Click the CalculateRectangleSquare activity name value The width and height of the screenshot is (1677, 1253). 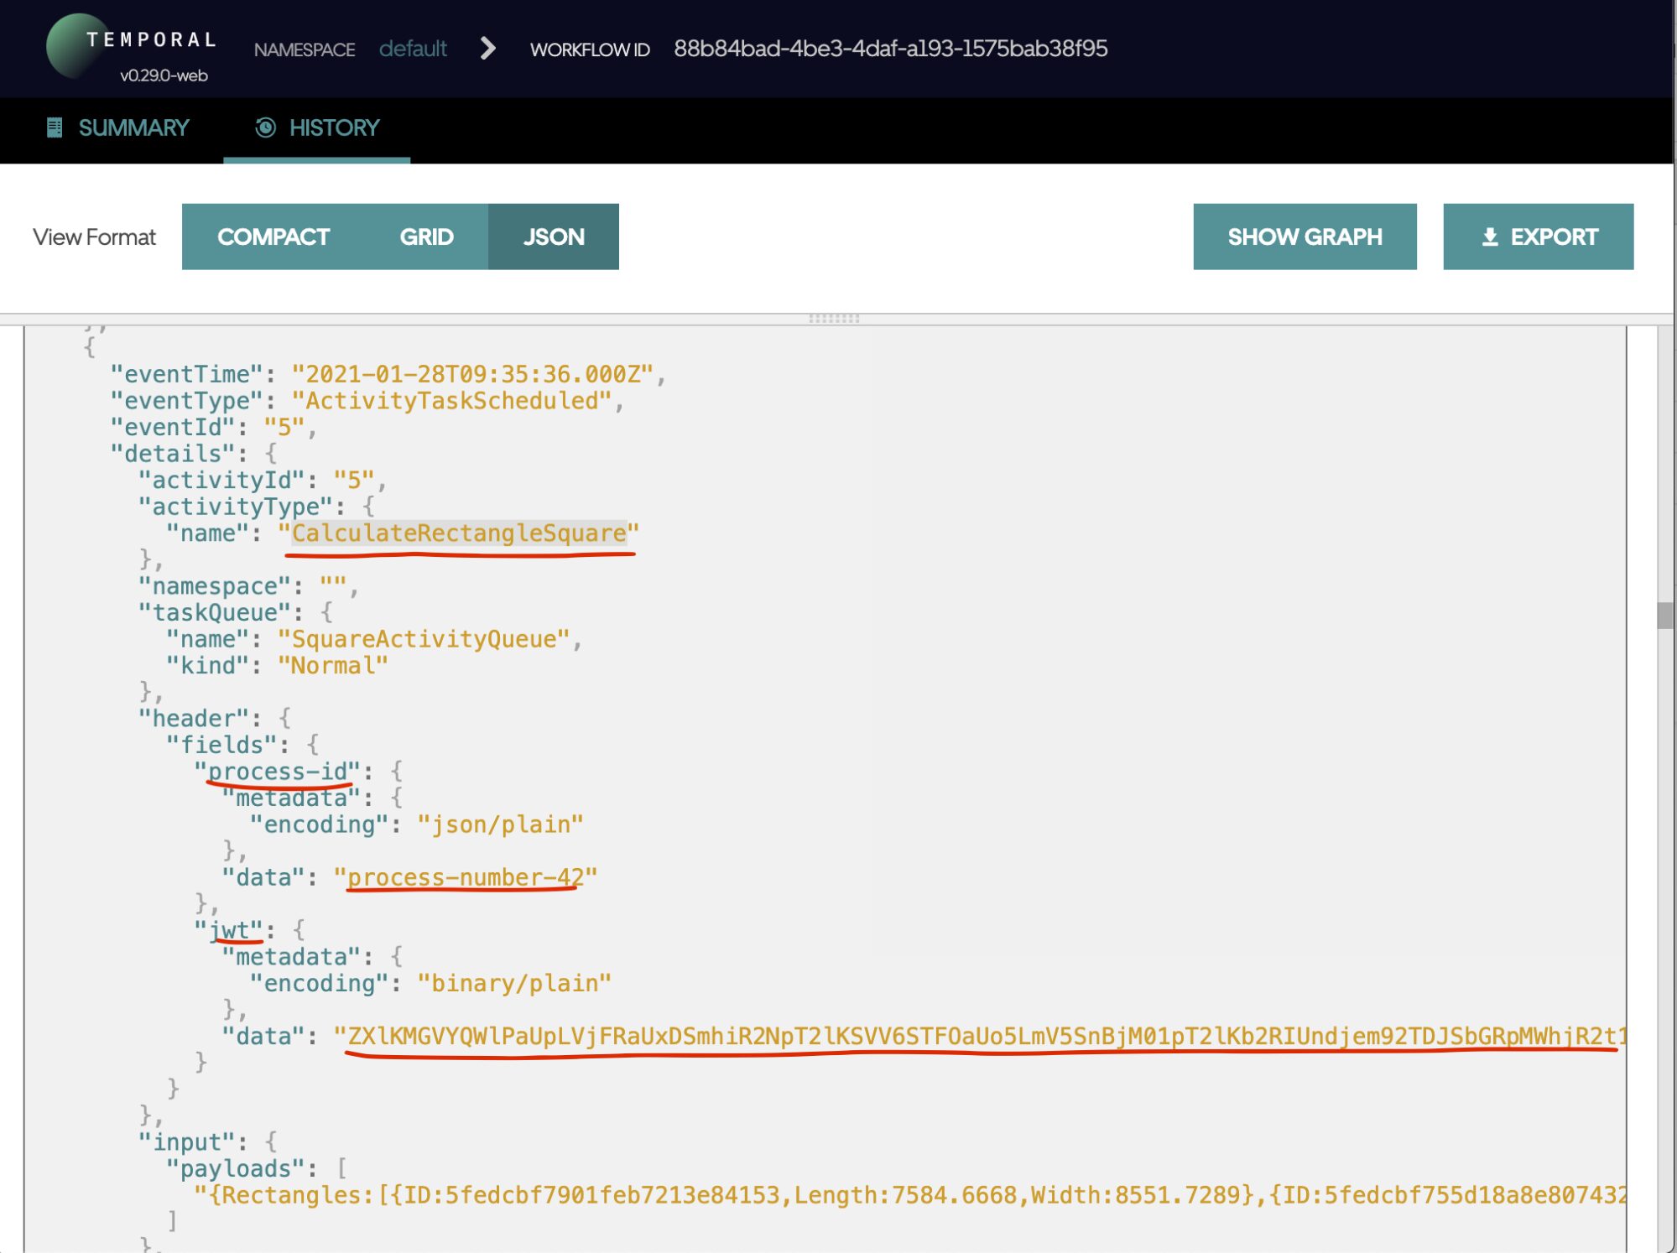458,533
